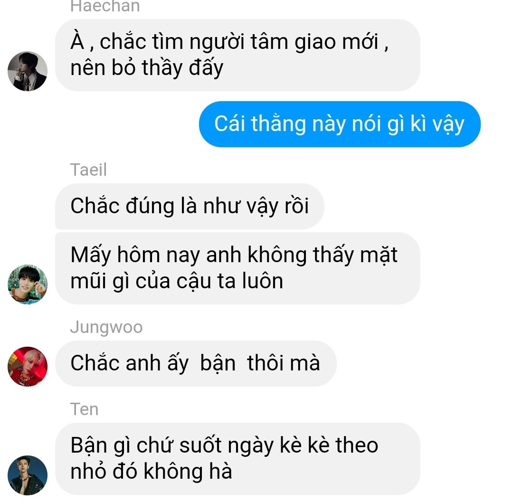This screenshot has height=502, width=513.
Task: Click text line 'nhỏ đó không hà'
Action: [151, 472]
